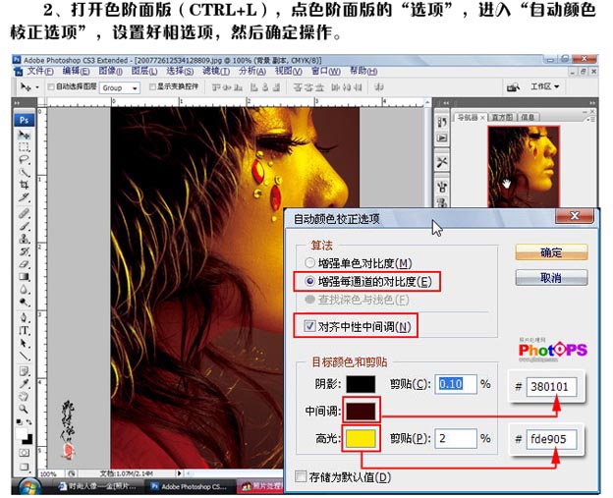The height and width of the screenshot is (498, 613).
Task: Select the Slice tool
Action: click(24, 197)
